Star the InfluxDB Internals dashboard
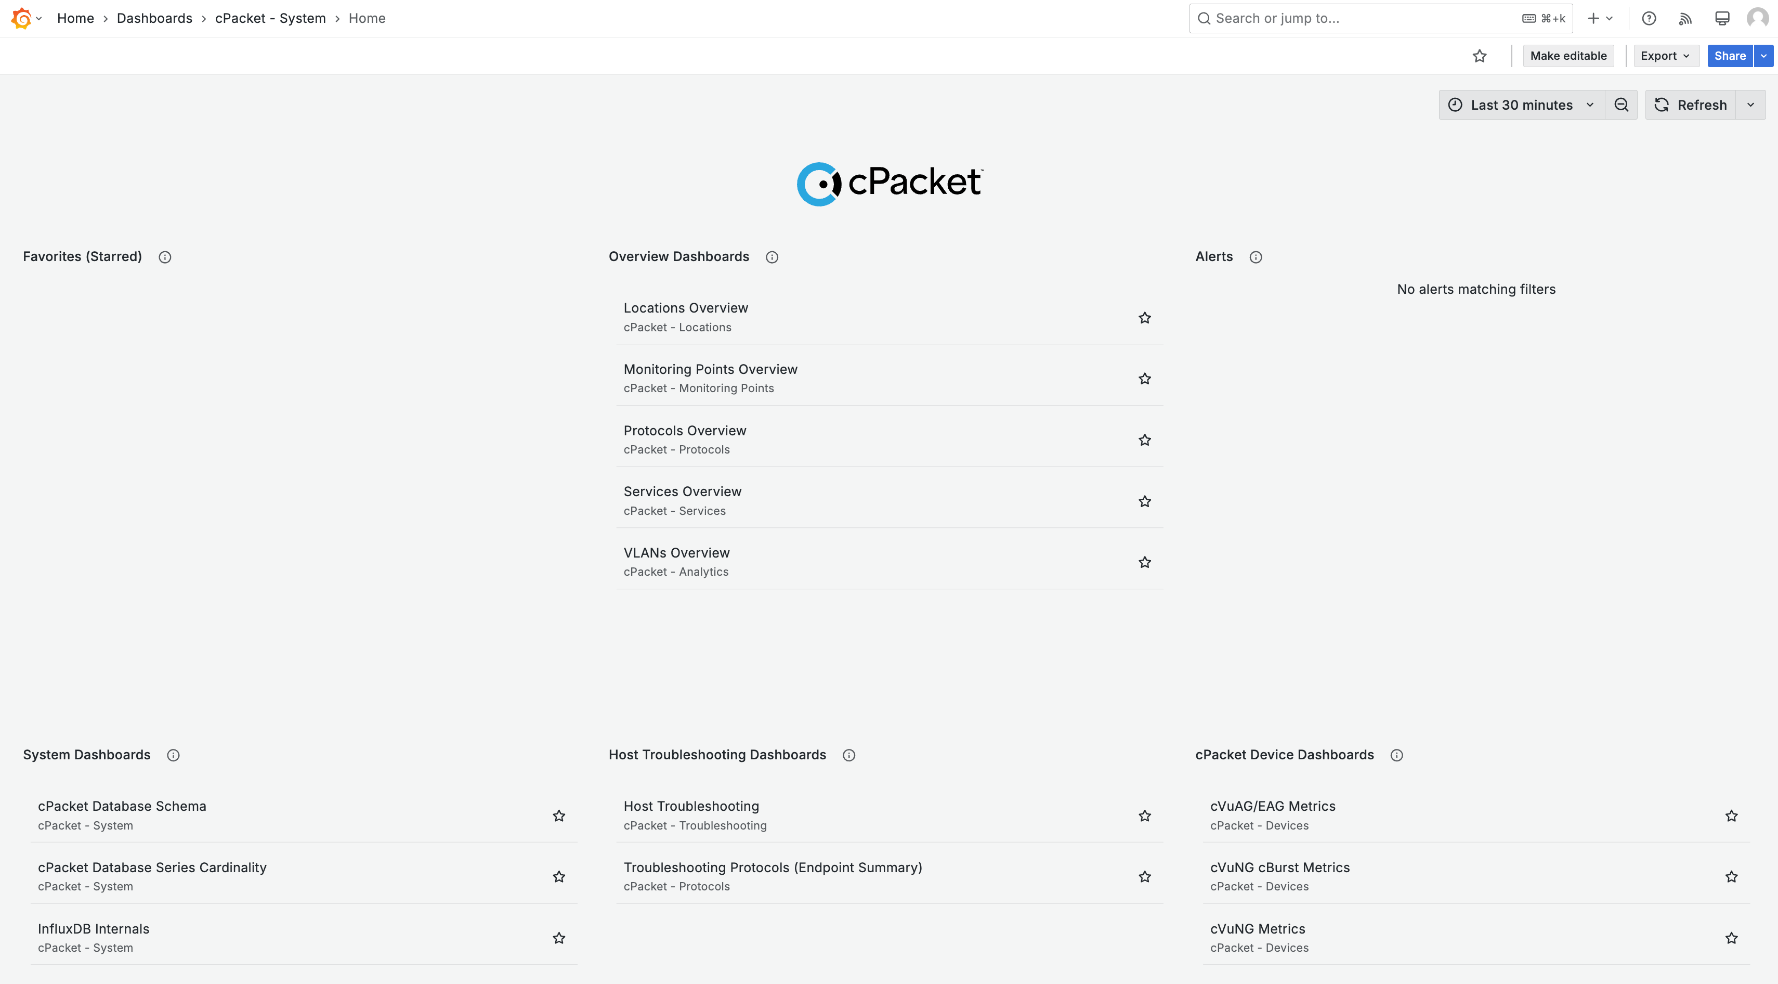 (x=559, y=938)
